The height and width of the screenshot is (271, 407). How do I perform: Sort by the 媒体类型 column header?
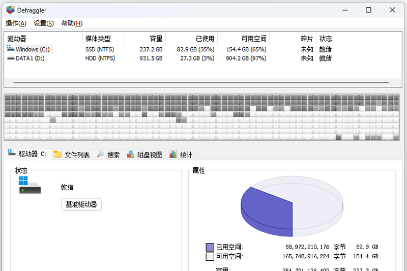point(103,39)
